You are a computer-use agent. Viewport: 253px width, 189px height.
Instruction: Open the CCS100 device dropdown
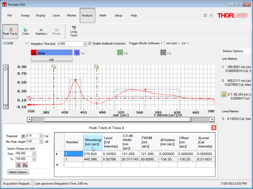pos(26,43)
